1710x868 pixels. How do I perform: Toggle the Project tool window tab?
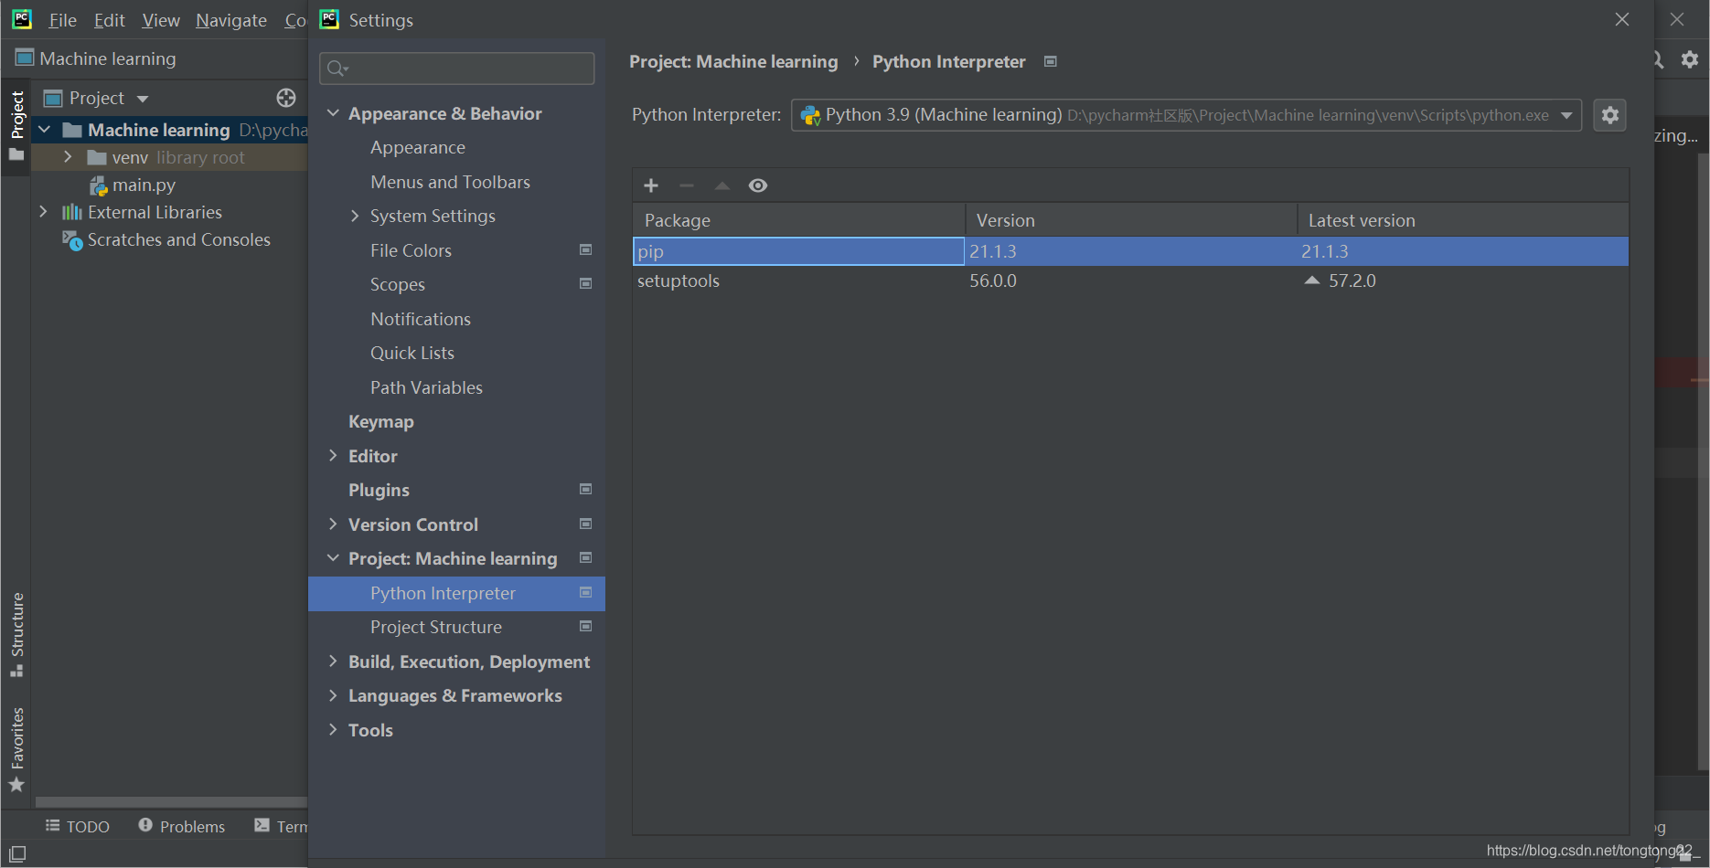(16, 124)
